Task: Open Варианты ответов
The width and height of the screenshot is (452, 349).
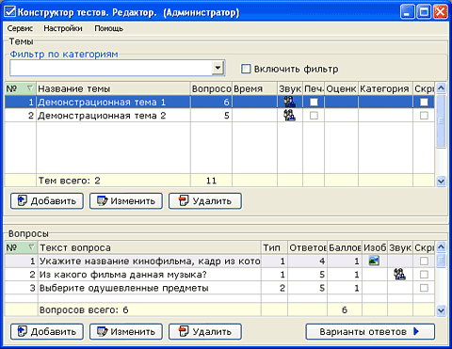Action: [370, 332]
